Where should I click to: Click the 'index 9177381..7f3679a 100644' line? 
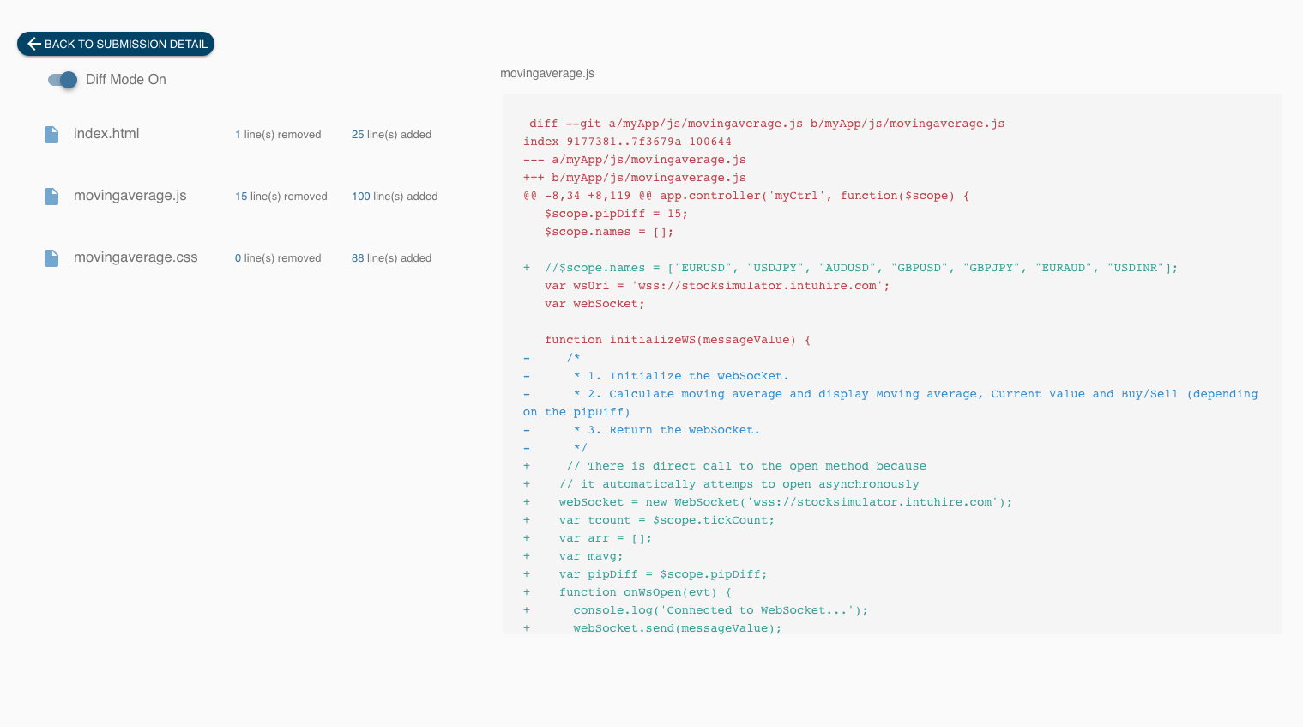point(627,142)
